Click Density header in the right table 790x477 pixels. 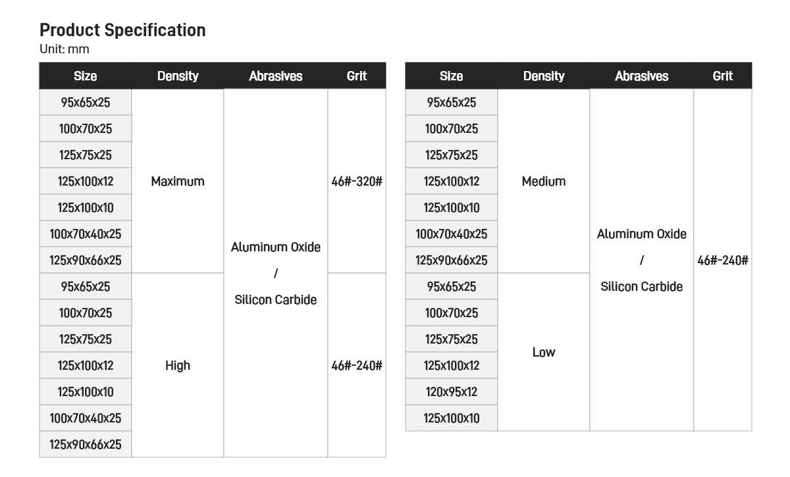[x=544, y=76]
